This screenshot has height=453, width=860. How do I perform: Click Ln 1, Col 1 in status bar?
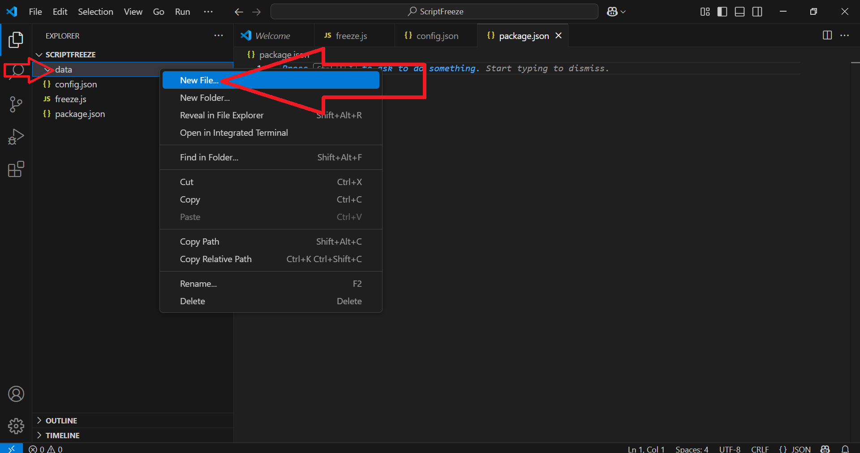pos(646,449)
